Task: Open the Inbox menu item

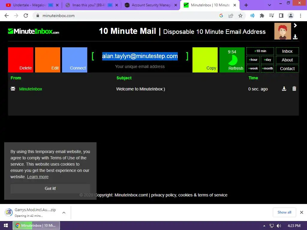Action: 287,51
